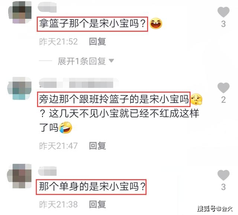The image size is (238, 215).
Task: Reply to the comment from 昨天21:47
Action: (97, 146)
